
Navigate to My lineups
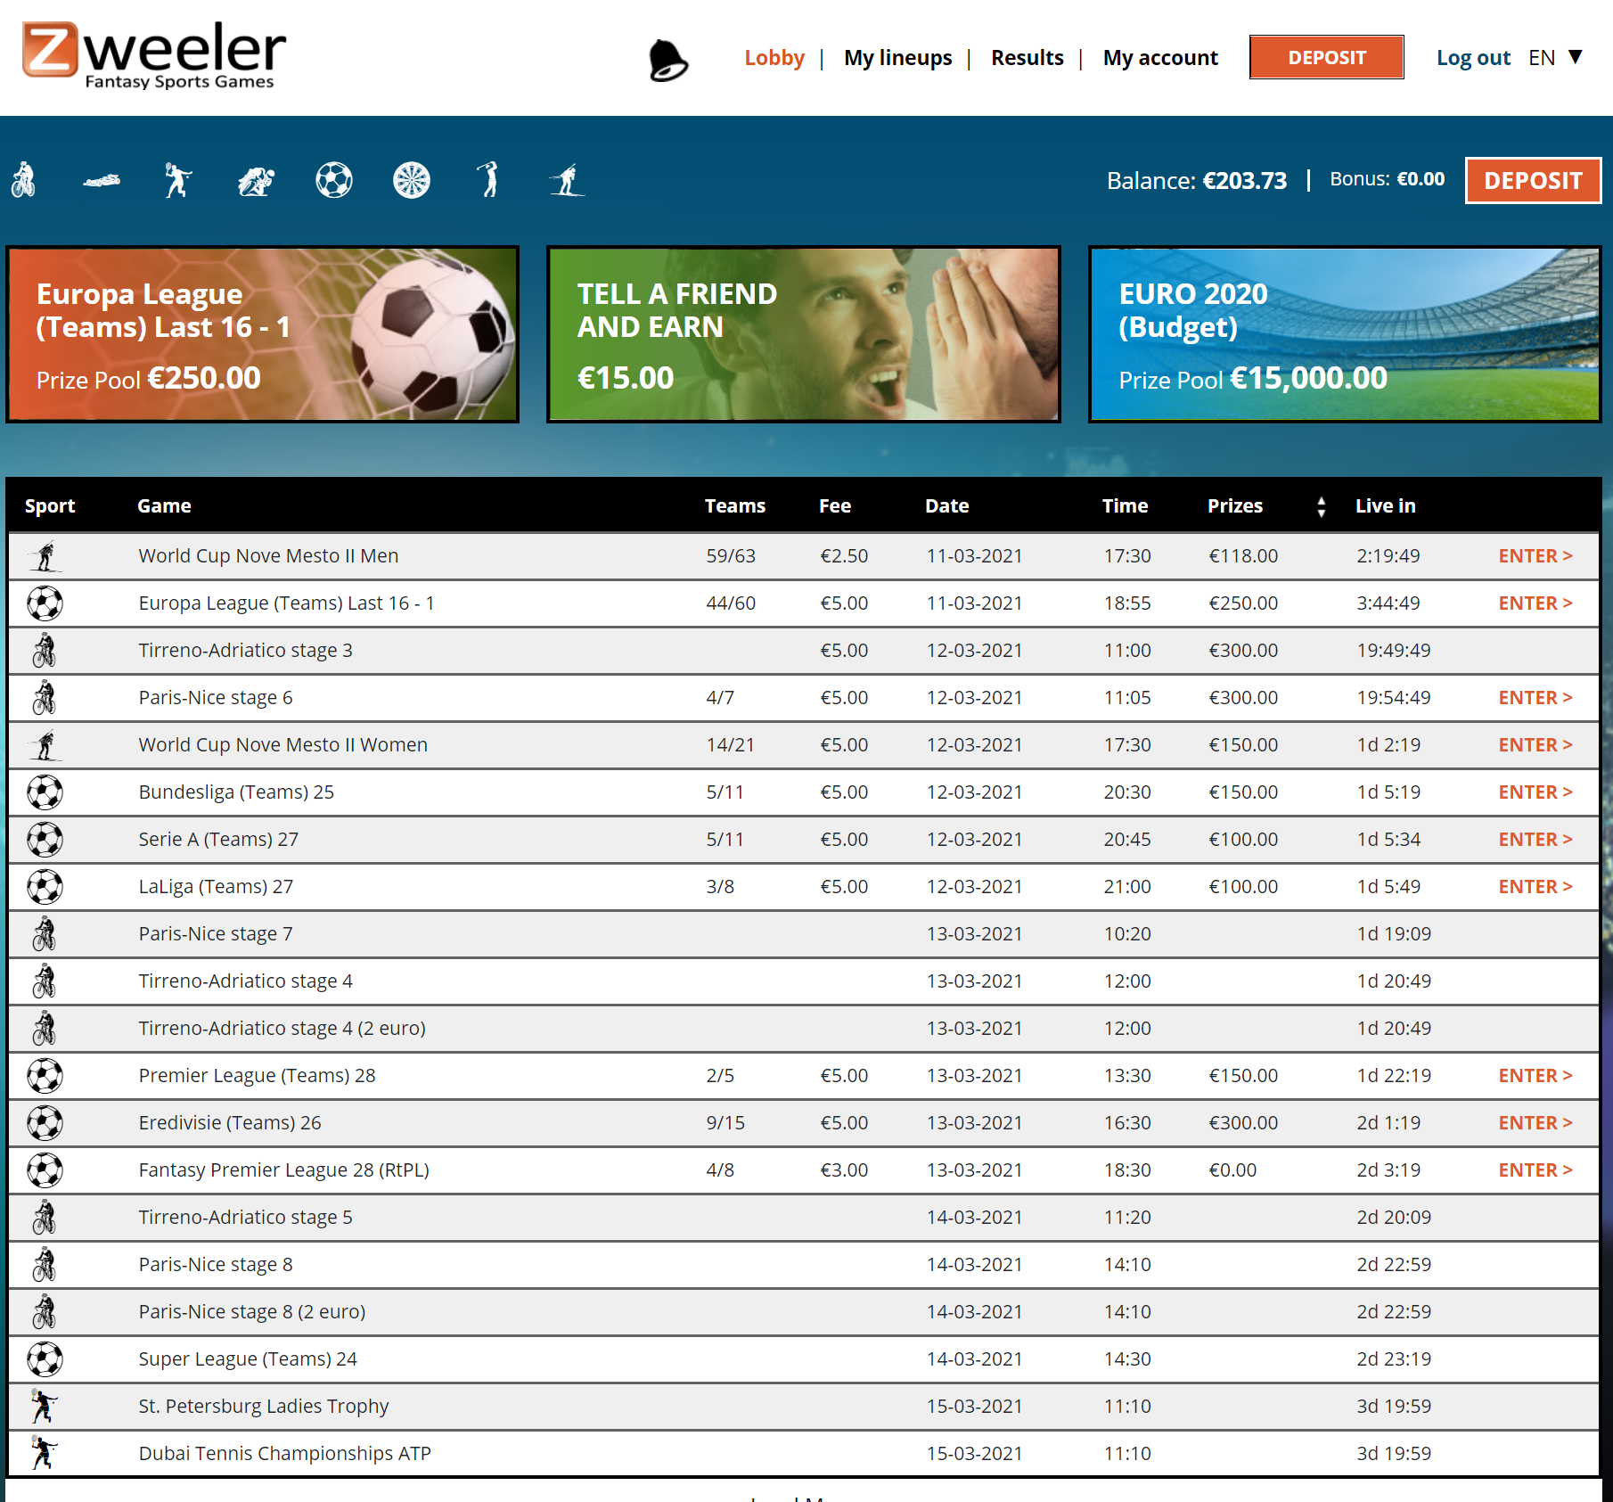(897, 57)
